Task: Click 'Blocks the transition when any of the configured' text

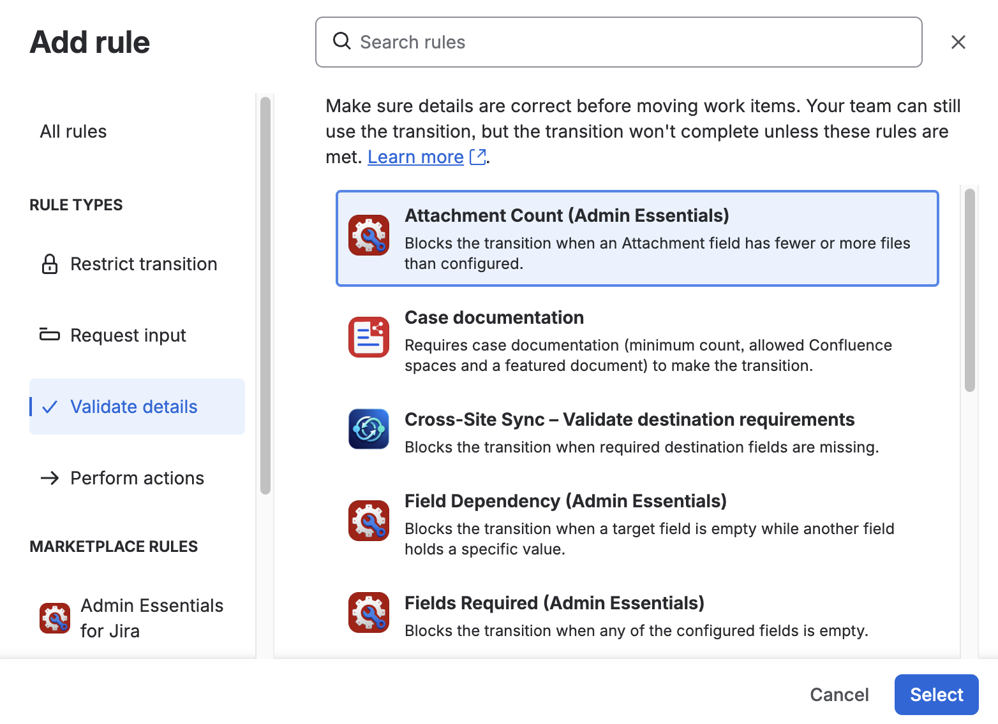Action: pos(636,631)
